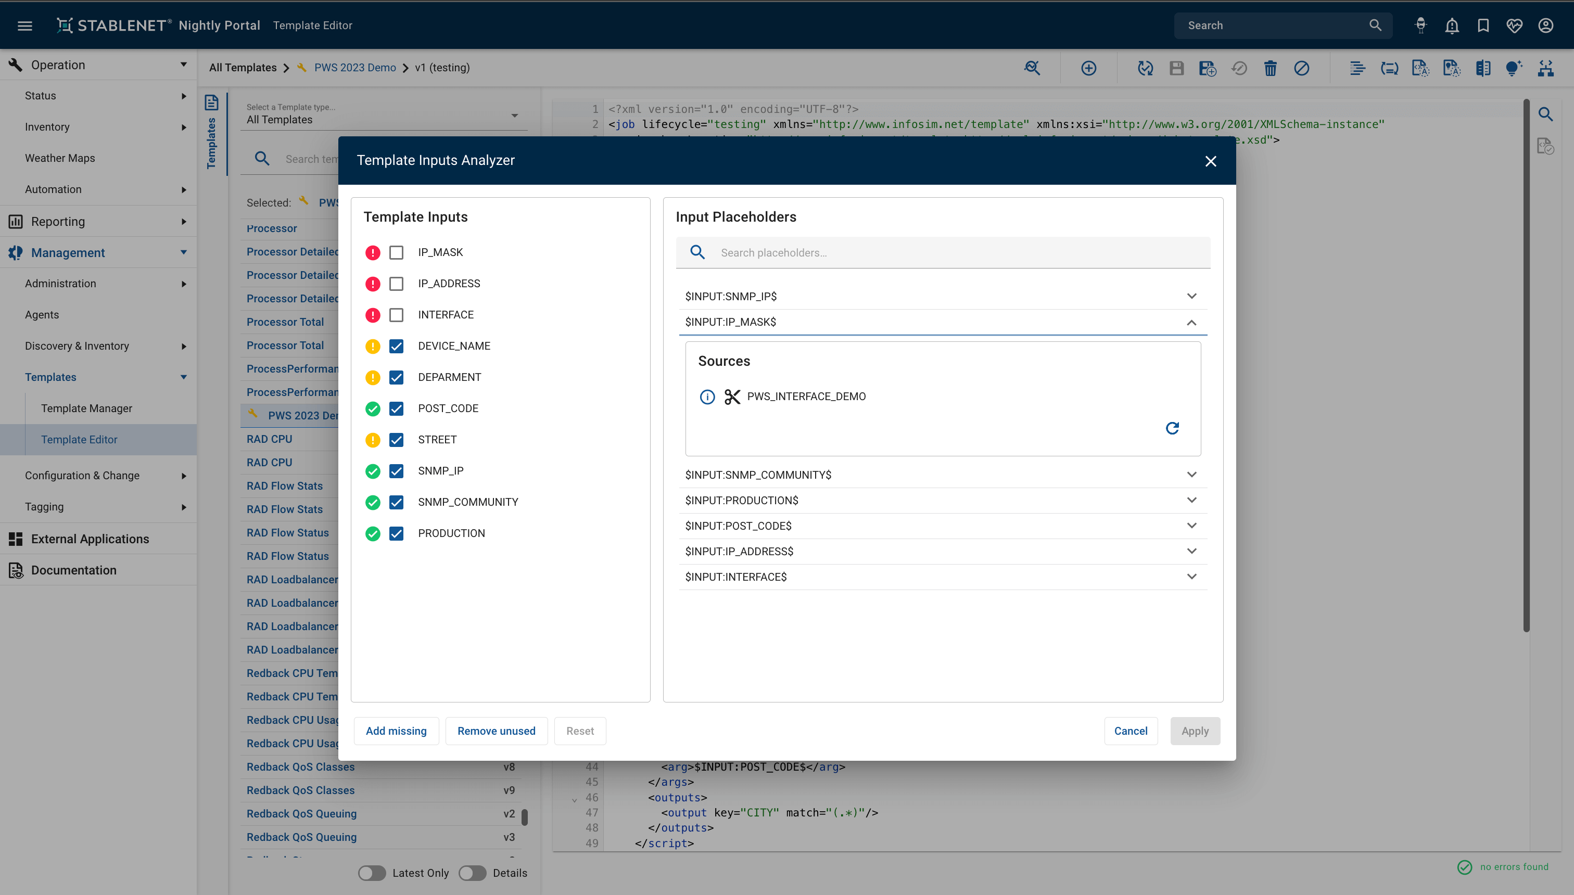Click the add new template plus icon
Viewport: 1574px width, 895px height.
(1088, 68)
